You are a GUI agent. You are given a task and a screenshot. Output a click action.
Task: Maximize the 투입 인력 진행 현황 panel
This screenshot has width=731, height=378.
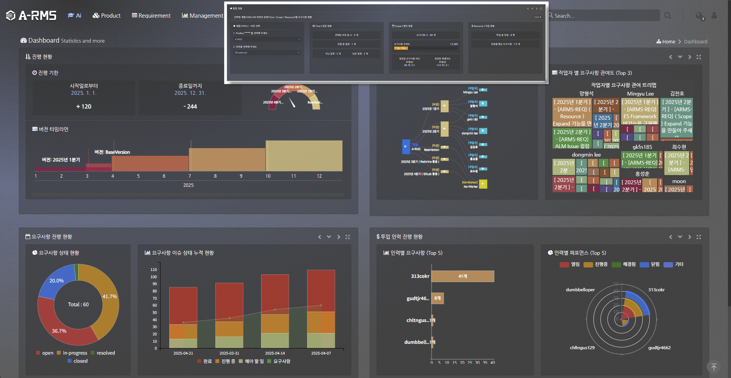(699, 237)
